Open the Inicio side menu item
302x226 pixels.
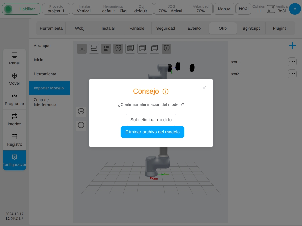coord(50,60)
